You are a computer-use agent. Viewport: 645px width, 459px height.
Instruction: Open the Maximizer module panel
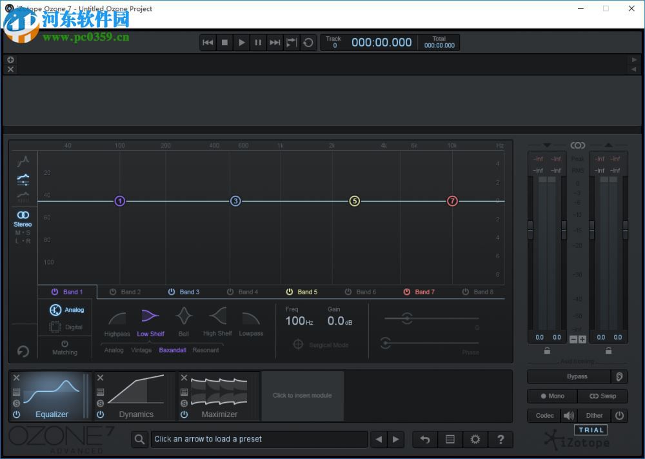(x=219, y=396)
